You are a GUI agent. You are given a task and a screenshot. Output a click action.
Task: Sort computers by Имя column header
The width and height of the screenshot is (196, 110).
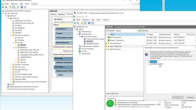coord(128,34)
